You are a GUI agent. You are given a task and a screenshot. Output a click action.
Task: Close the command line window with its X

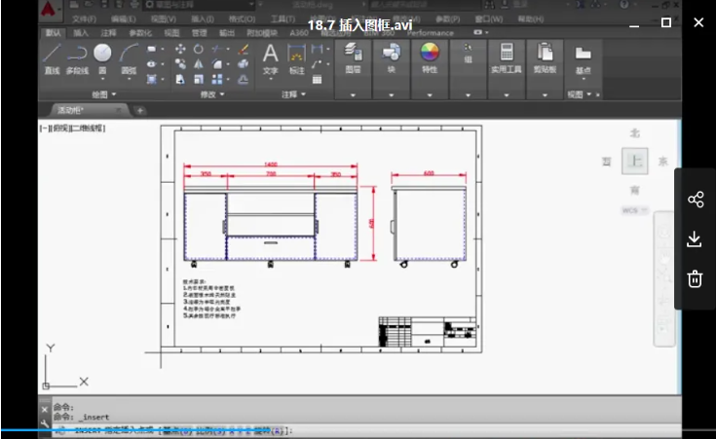(x=44, y=410)
